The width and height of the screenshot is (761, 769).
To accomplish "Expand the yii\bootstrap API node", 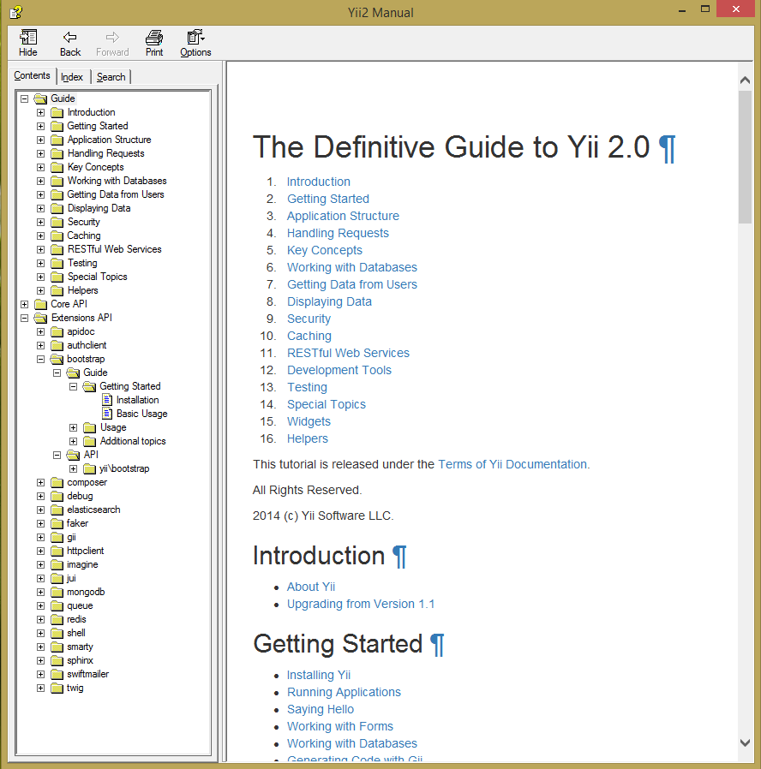I will pos(73,469).
